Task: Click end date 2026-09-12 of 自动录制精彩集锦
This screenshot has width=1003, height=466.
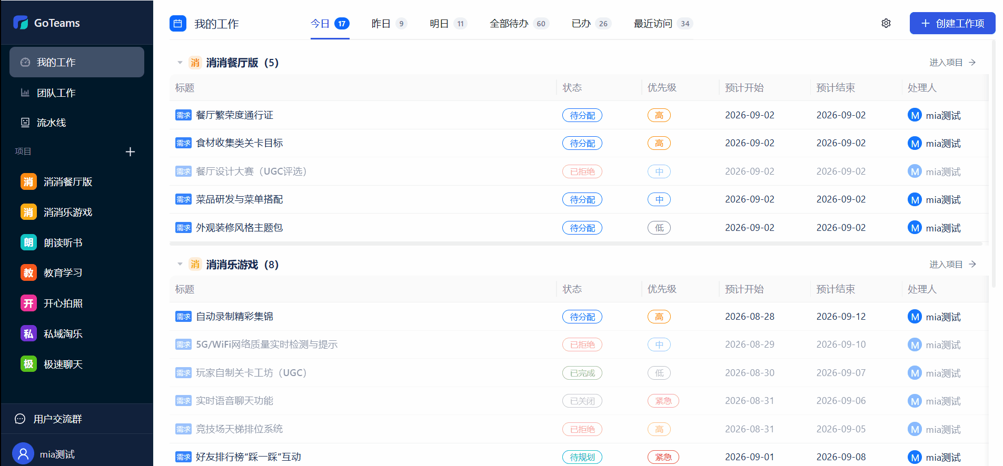Action: (x=841, y=317)
